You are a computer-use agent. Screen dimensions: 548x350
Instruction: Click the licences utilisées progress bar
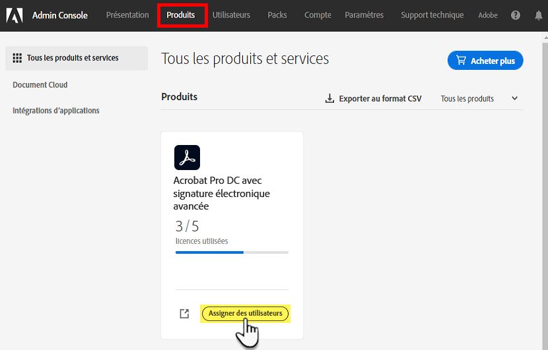(232, 252)
